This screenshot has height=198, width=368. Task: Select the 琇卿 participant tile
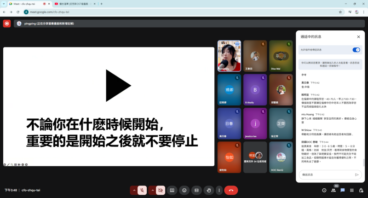229,90
